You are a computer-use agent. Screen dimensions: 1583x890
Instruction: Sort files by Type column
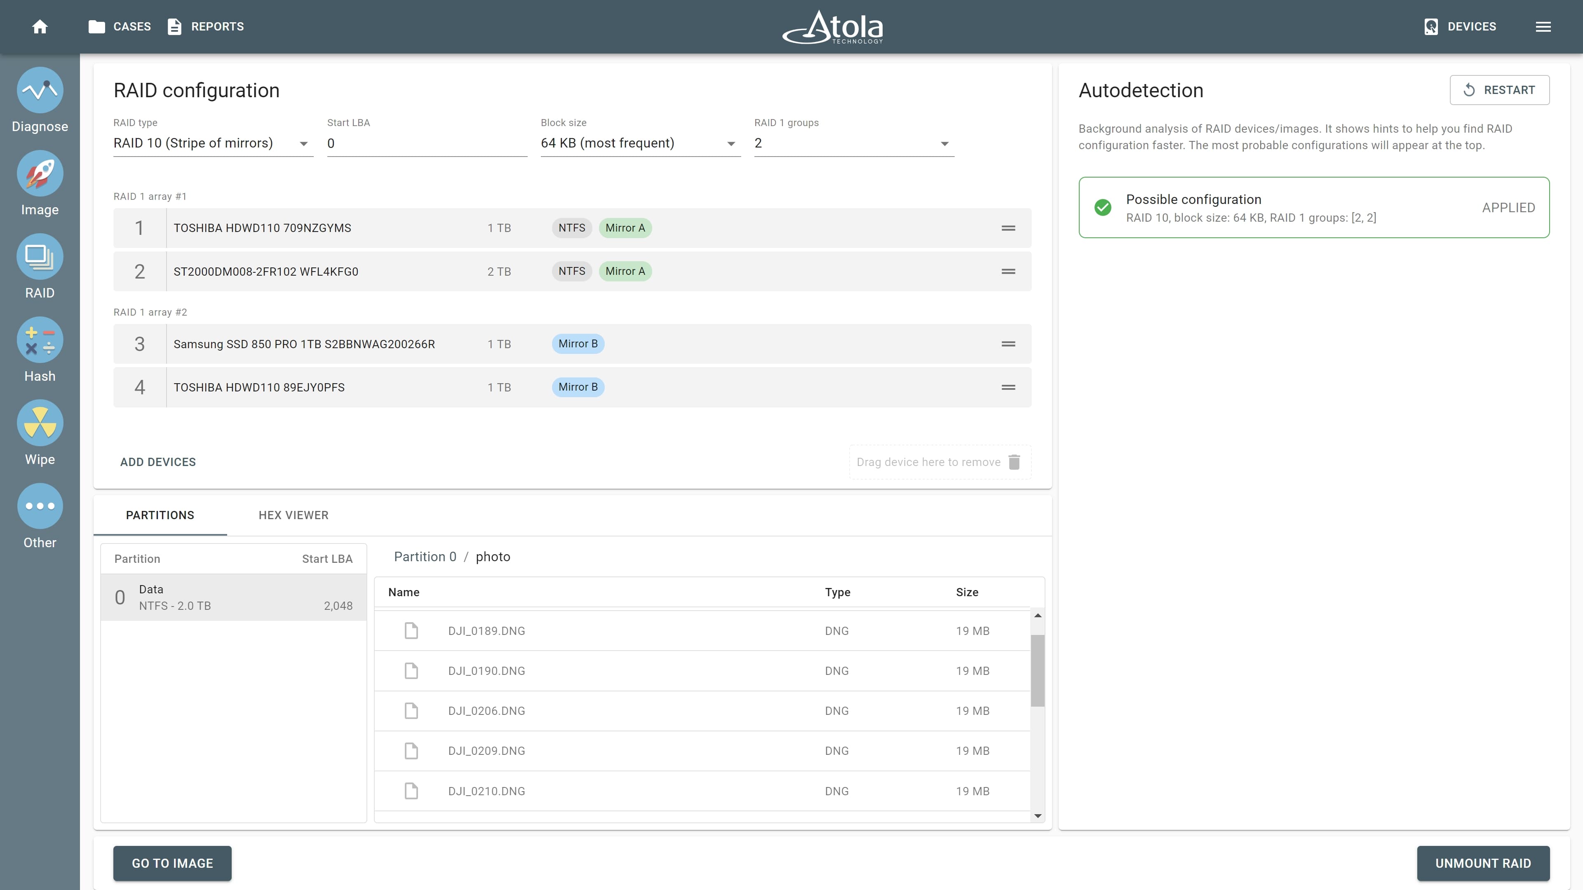click(838, 592)
